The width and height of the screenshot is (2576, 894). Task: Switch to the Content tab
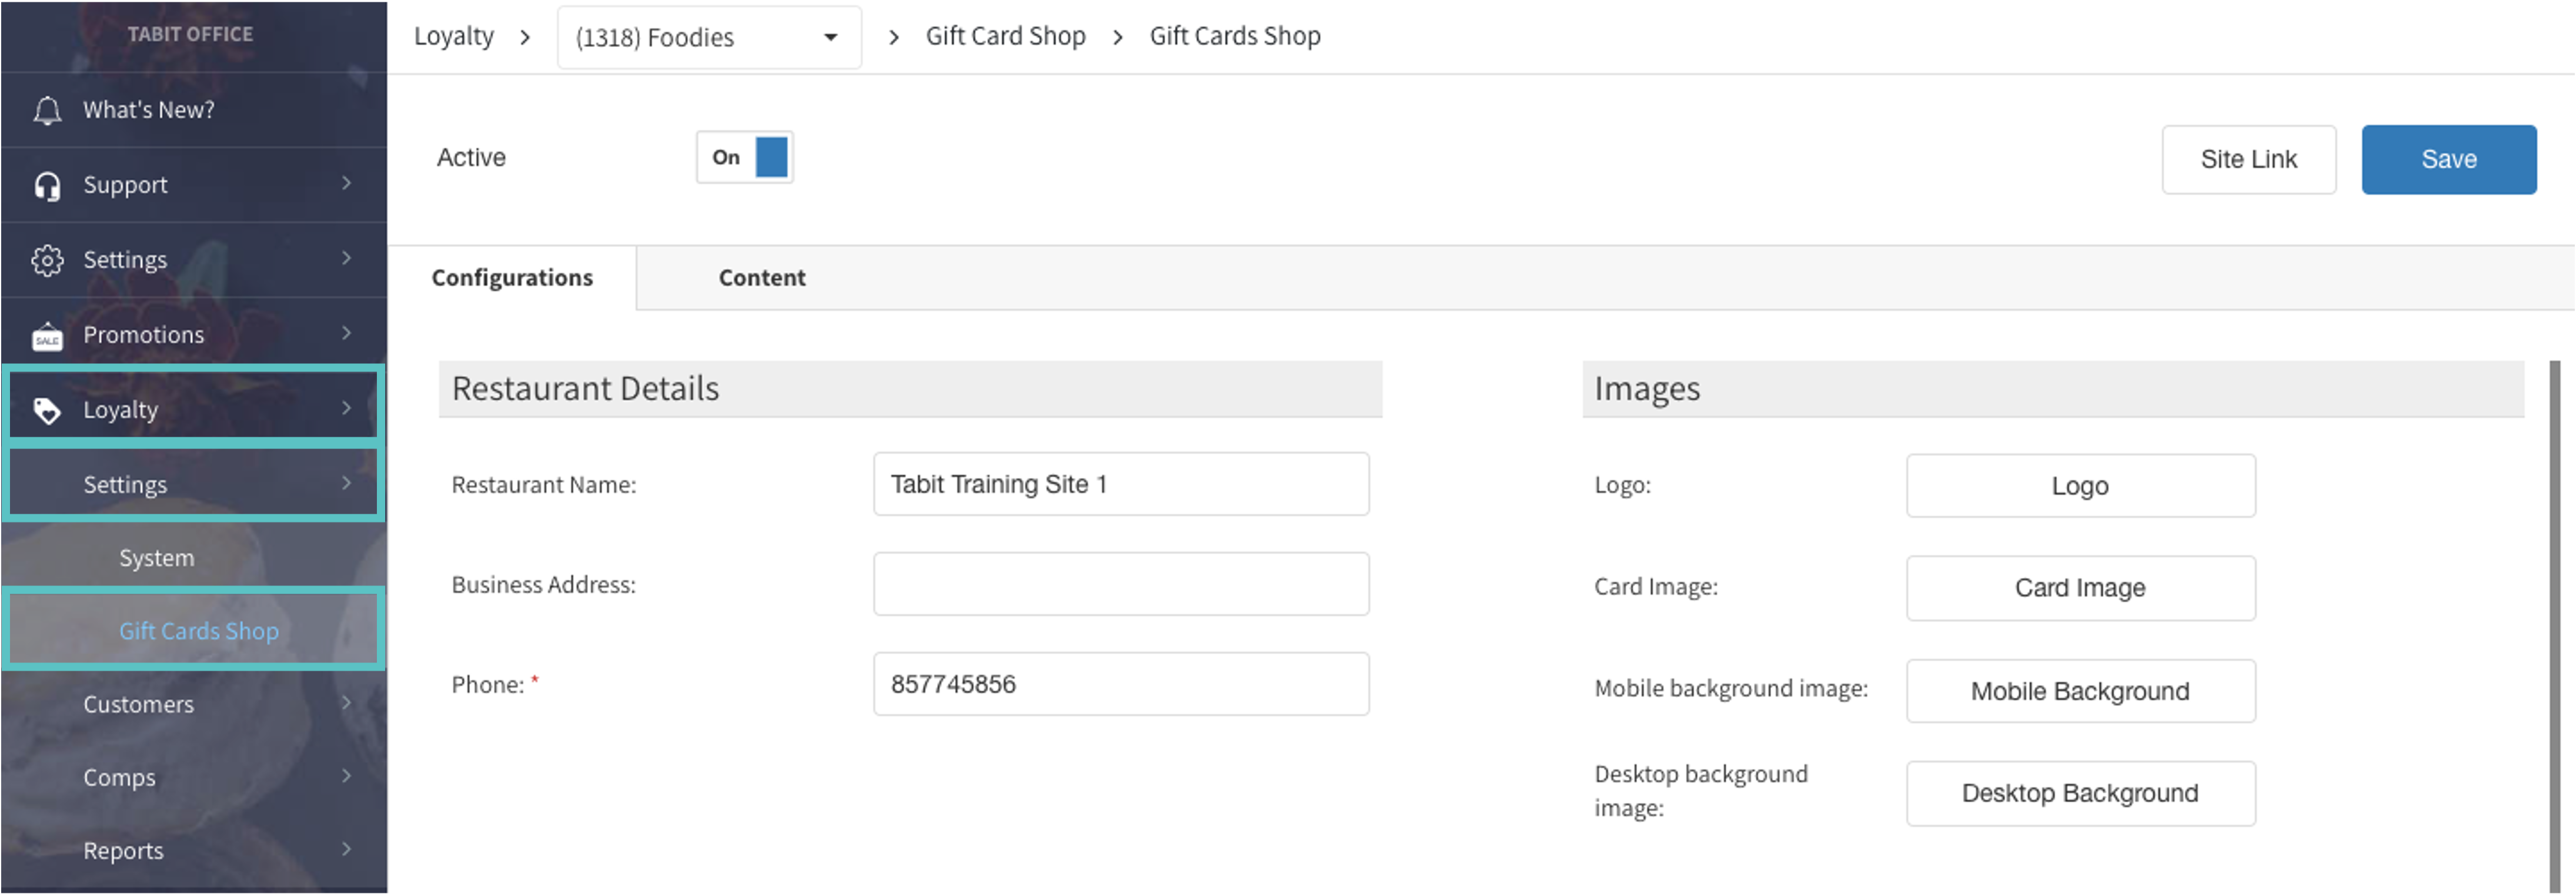[761, 278]
